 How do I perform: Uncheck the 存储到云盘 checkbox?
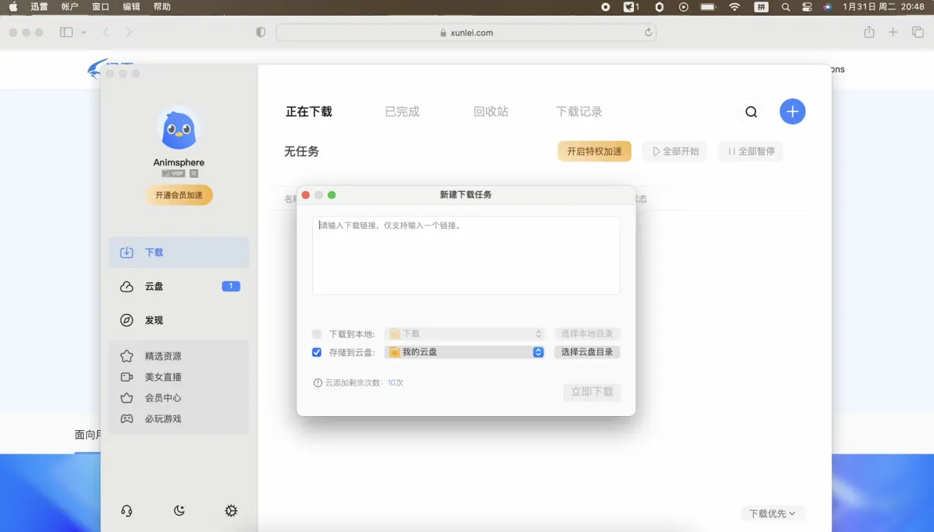(317, 352)
